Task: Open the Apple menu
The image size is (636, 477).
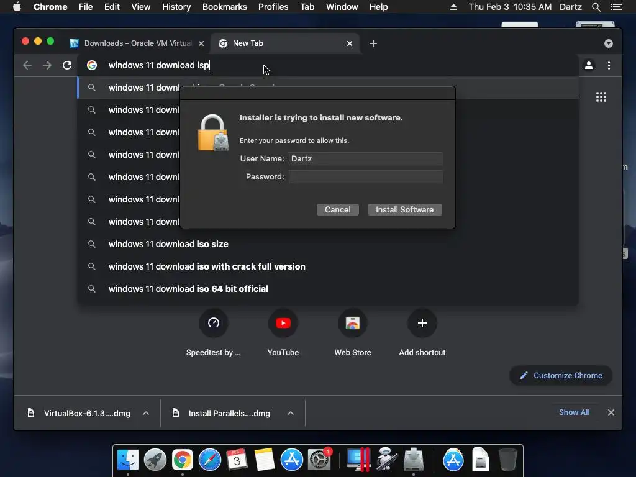Action: pyautogui.click(x=17, y=7)
